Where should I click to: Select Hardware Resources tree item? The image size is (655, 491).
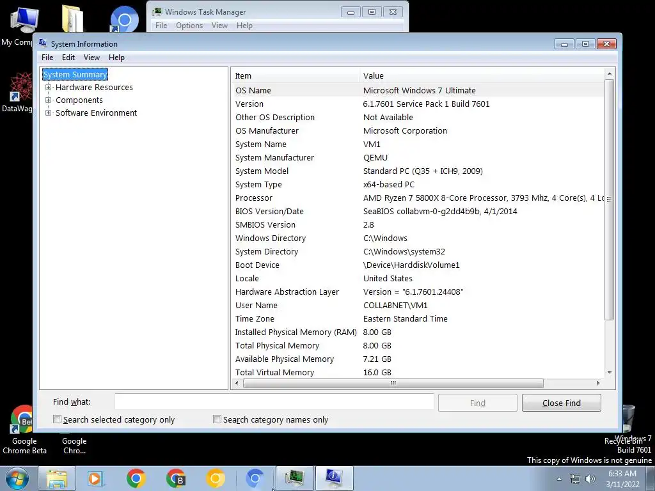pos(94,87)
